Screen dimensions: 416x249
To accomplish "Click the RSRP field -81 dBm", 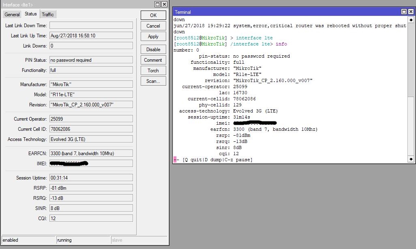I will click(x=91, y=188).
